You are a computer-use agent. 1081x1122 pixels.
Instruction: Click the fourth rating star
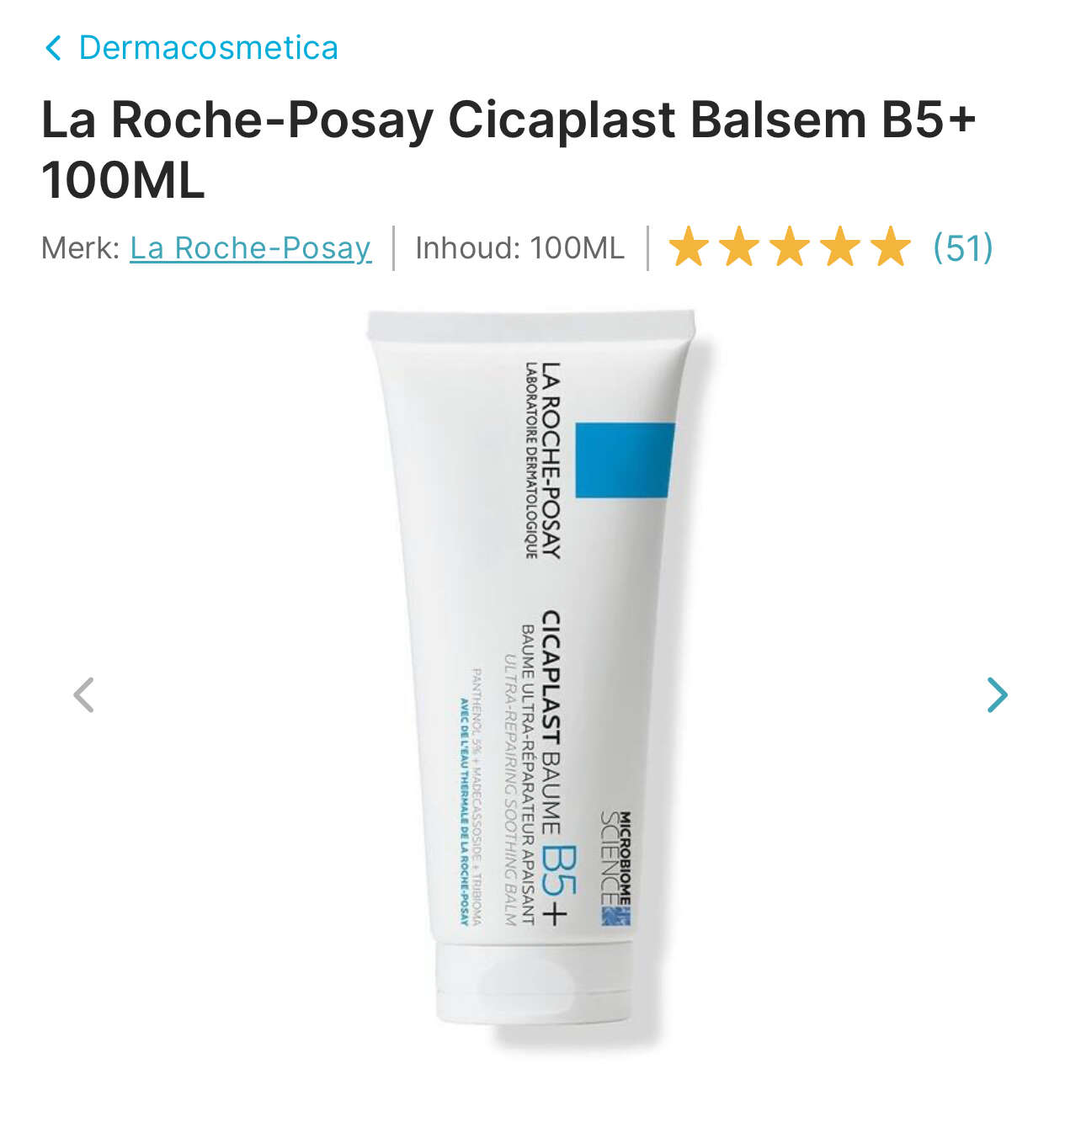click(x=840, y=247)
